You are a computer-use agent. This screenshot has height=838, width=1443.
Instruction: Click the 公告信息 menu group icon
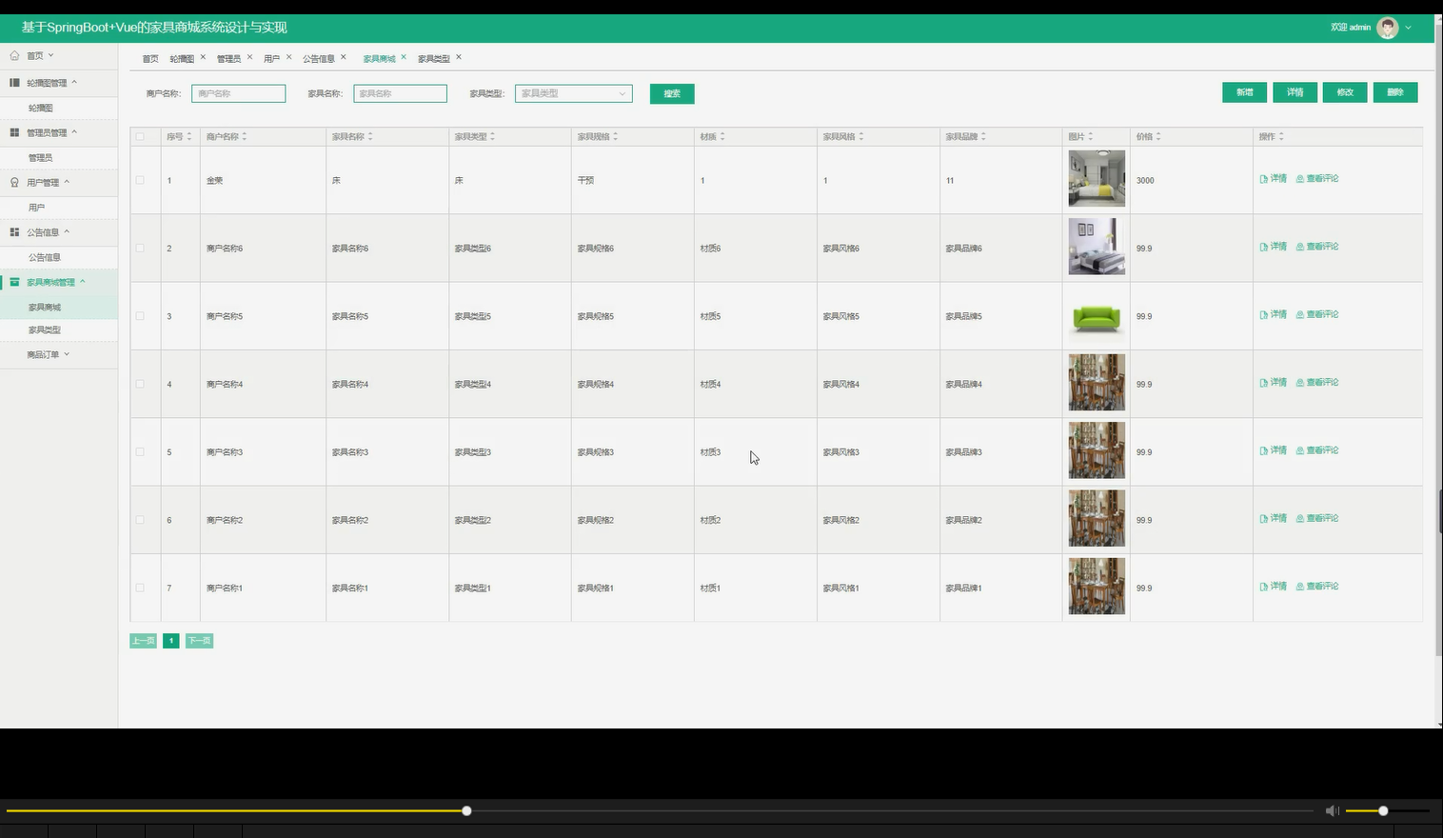[x=14, y=231]
